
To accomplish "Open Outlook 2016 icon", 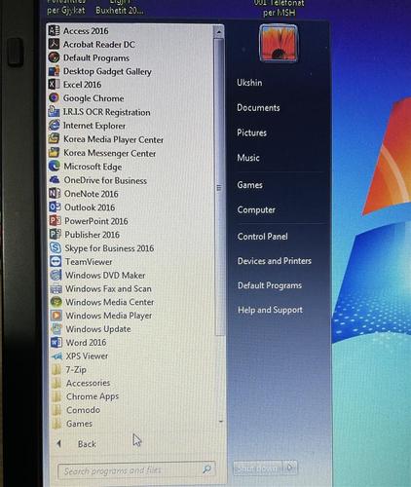I will point(55,206).
